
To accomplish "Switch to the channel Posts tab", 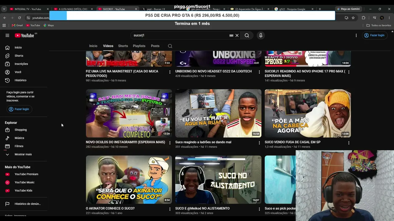I will coord(155,46).
